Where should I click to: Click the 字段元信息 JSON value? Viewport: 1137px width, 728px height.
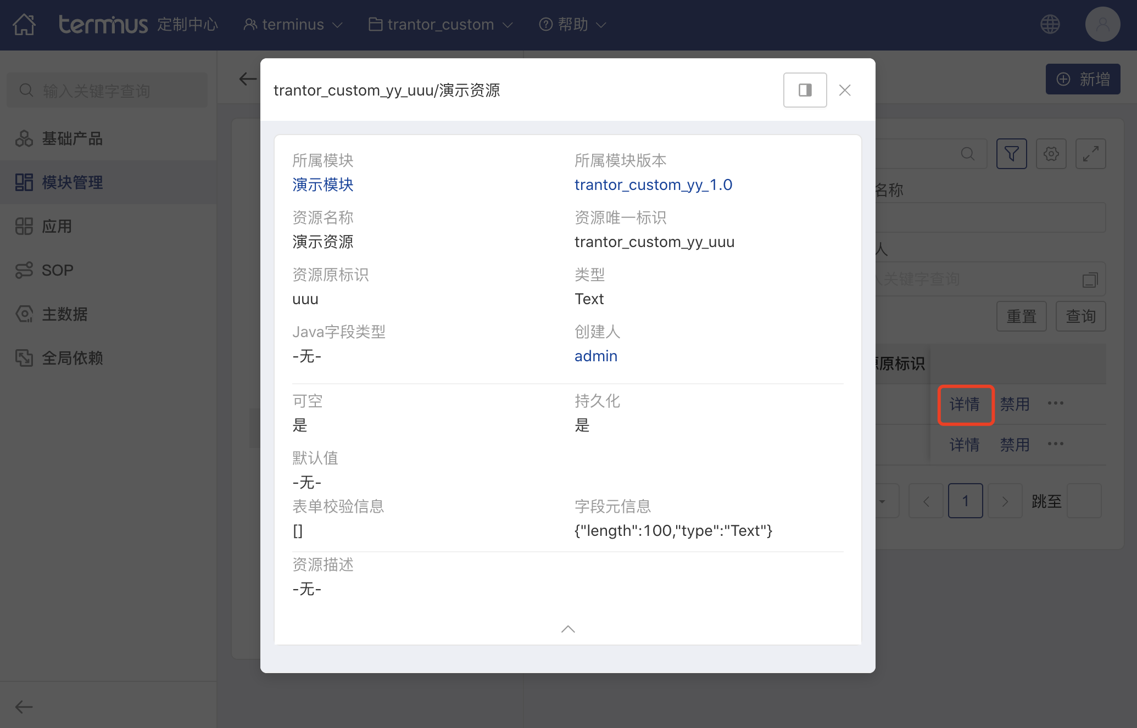coord(673,531)
